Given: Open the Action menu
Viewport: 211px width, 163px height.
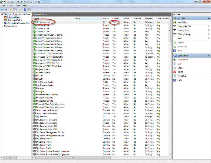Looking at the screenshot, I should pos(10,5).
